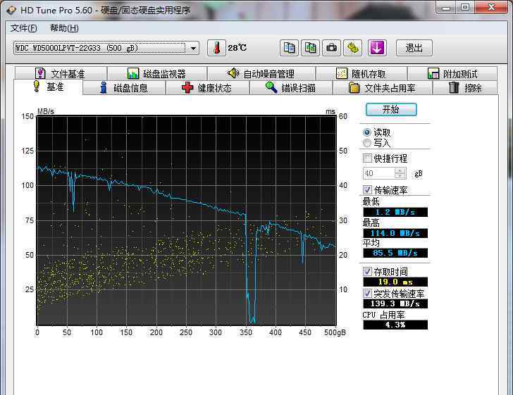
Task: Click the purple download arrow icon
Action: 377,48
